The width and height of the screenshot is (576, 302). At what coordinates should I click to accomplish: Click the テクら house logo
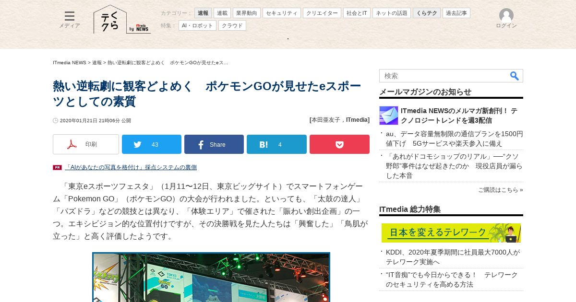[110, 20]
